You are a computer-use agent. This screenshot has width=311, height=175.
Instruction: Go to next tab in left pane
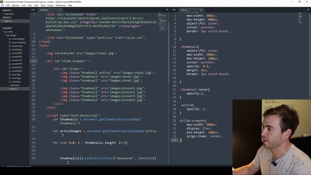coord(34,10)
